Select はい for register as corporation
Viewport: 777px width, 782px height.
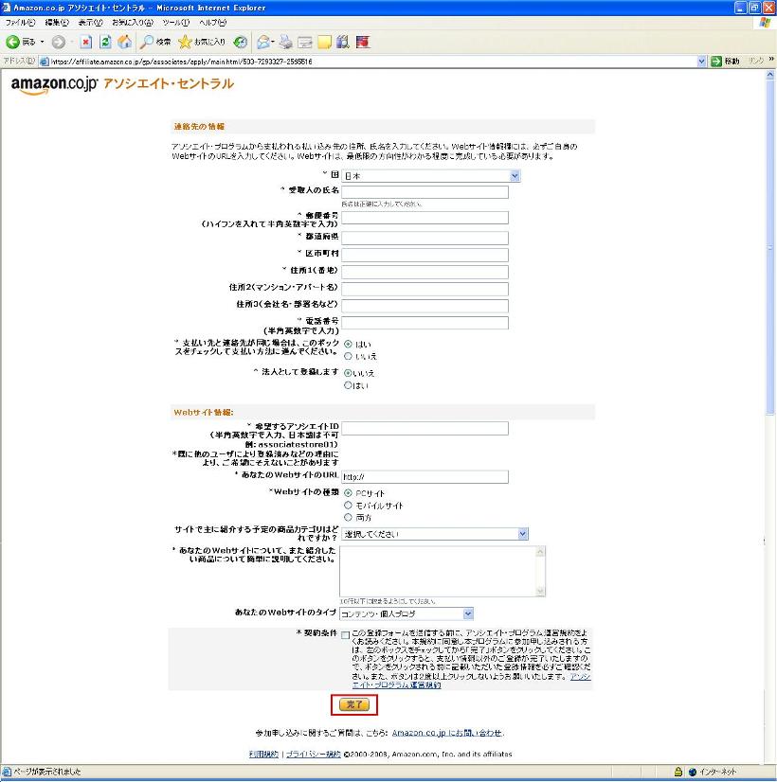point(348,385)
